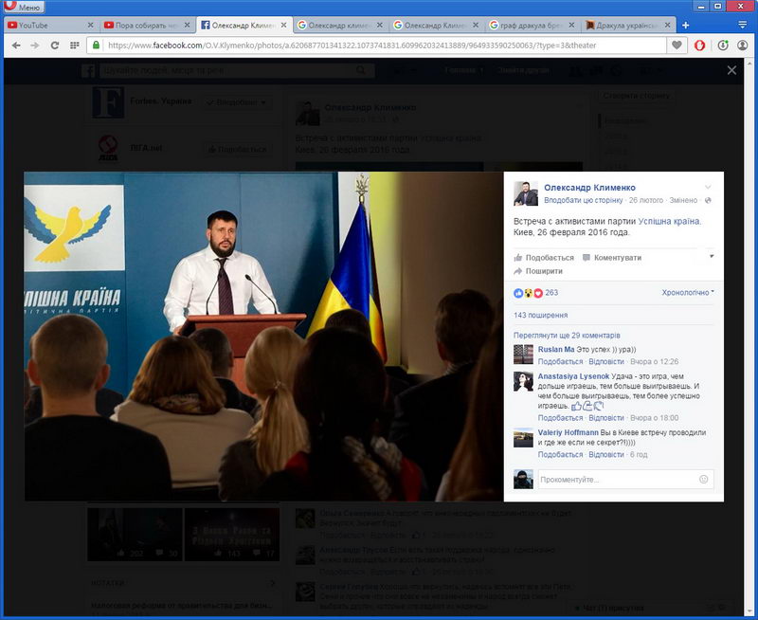Click the browser address bar URL
Screen dimensions: 758x620
tap(379, 45)
